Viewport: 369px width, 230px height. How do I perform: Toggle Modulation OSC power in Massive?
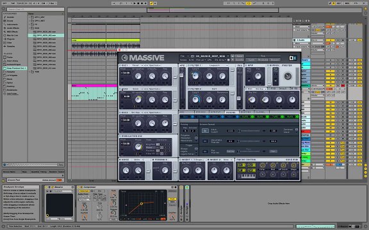pos(120,136)
